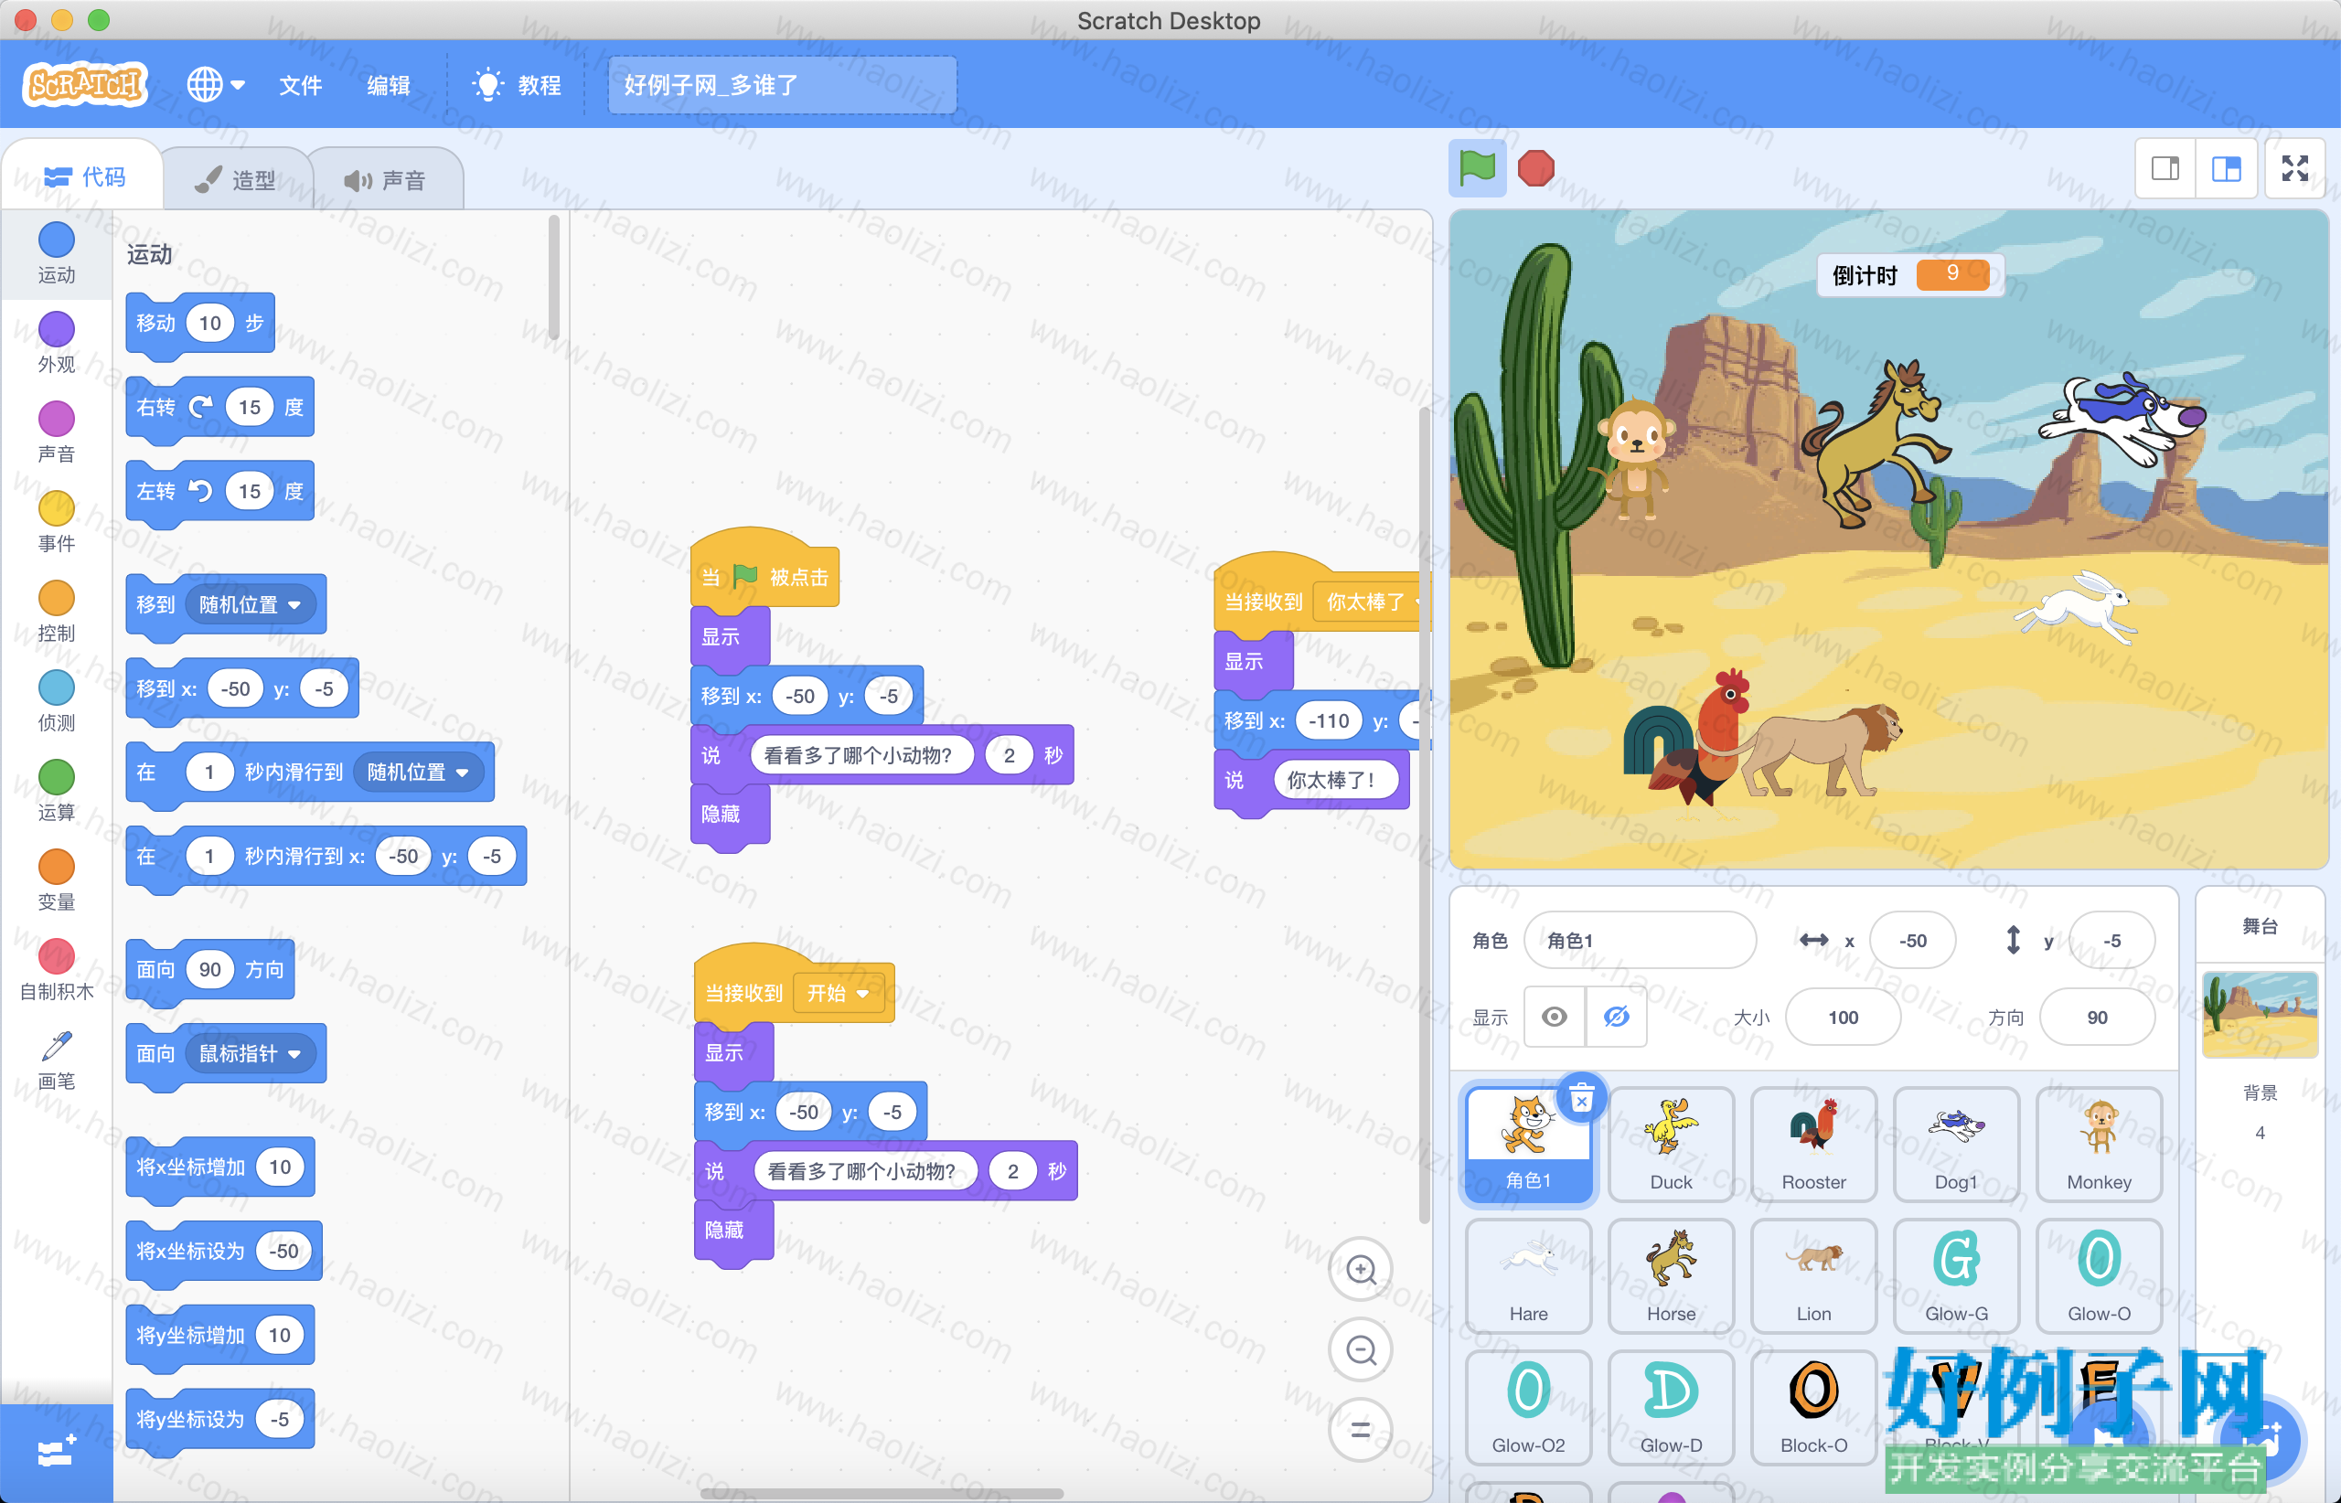The height and width of the screenshot is (1503, 2341).
Task: Select the stage backdrop thumbnail
Action: coord(2260,1015)
